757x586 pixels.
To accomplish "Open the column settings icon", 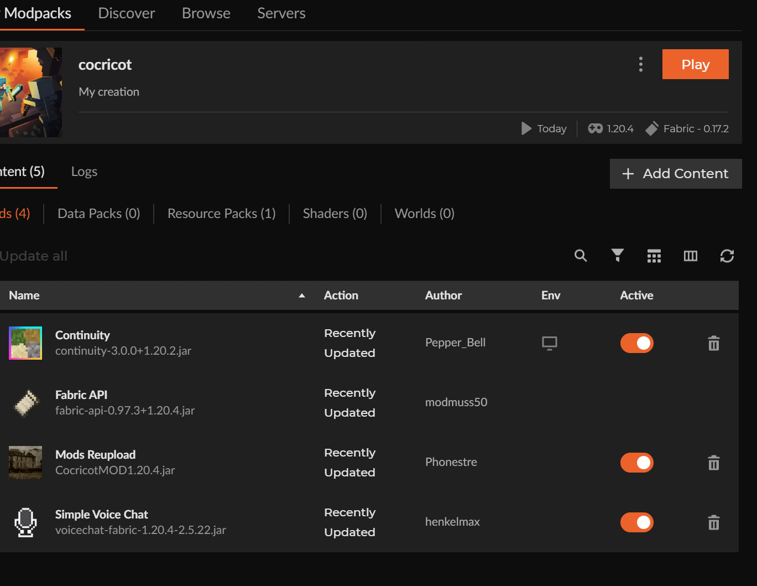I will tap(691, 256).
